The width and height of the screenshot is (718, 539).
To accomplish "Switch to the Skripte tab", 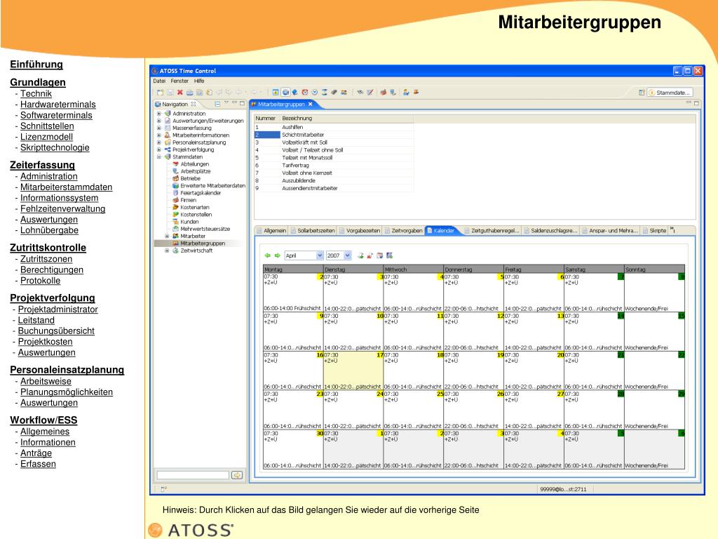I will click(654, 230).
